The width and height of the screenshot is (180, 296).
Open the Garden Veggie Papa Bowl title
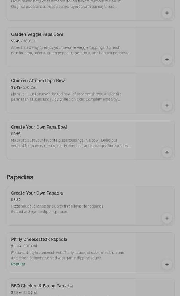pos(37,34)
